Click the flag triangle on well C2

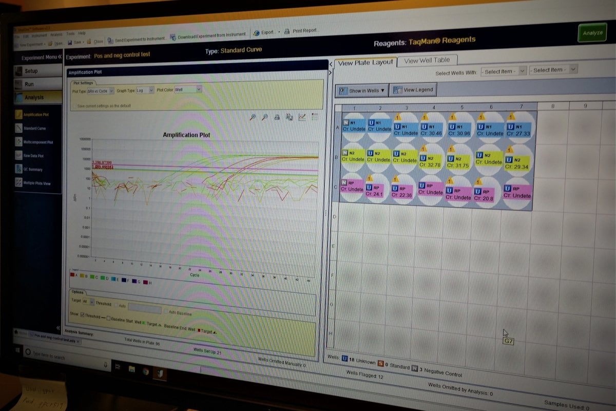(370, 179)
